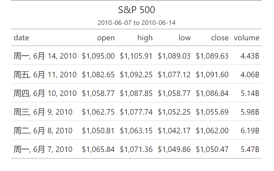The image size is (274, 171).
Task: Click high value $1,087.85
Action: [136, 93]
